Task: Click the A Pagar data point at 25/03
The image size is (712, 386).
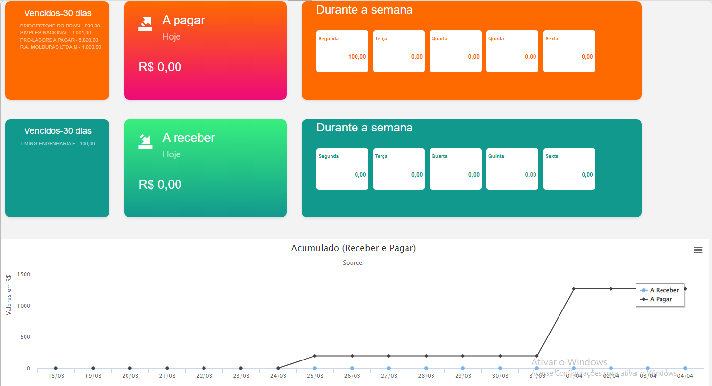Action: tap(315, 356)
